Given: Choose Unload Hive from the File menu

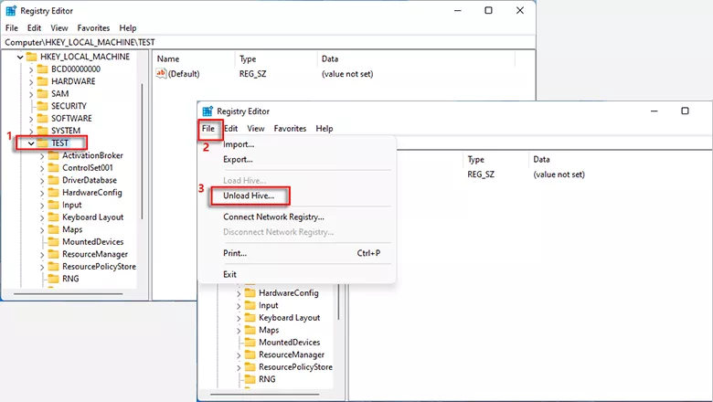Looking at the screenshot, I should tap(249, 196).
